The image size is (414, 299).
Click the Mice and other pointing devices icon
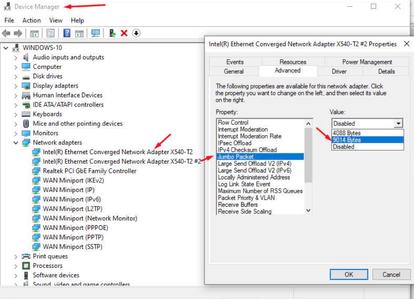[26, 123]
